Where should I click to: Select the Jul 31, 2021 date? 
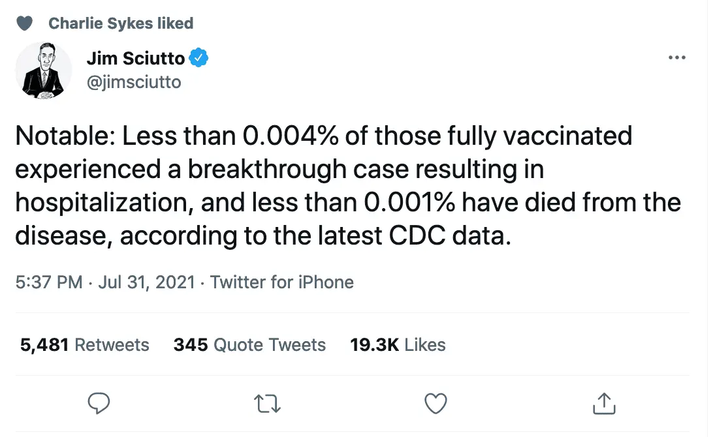point(147,282)
